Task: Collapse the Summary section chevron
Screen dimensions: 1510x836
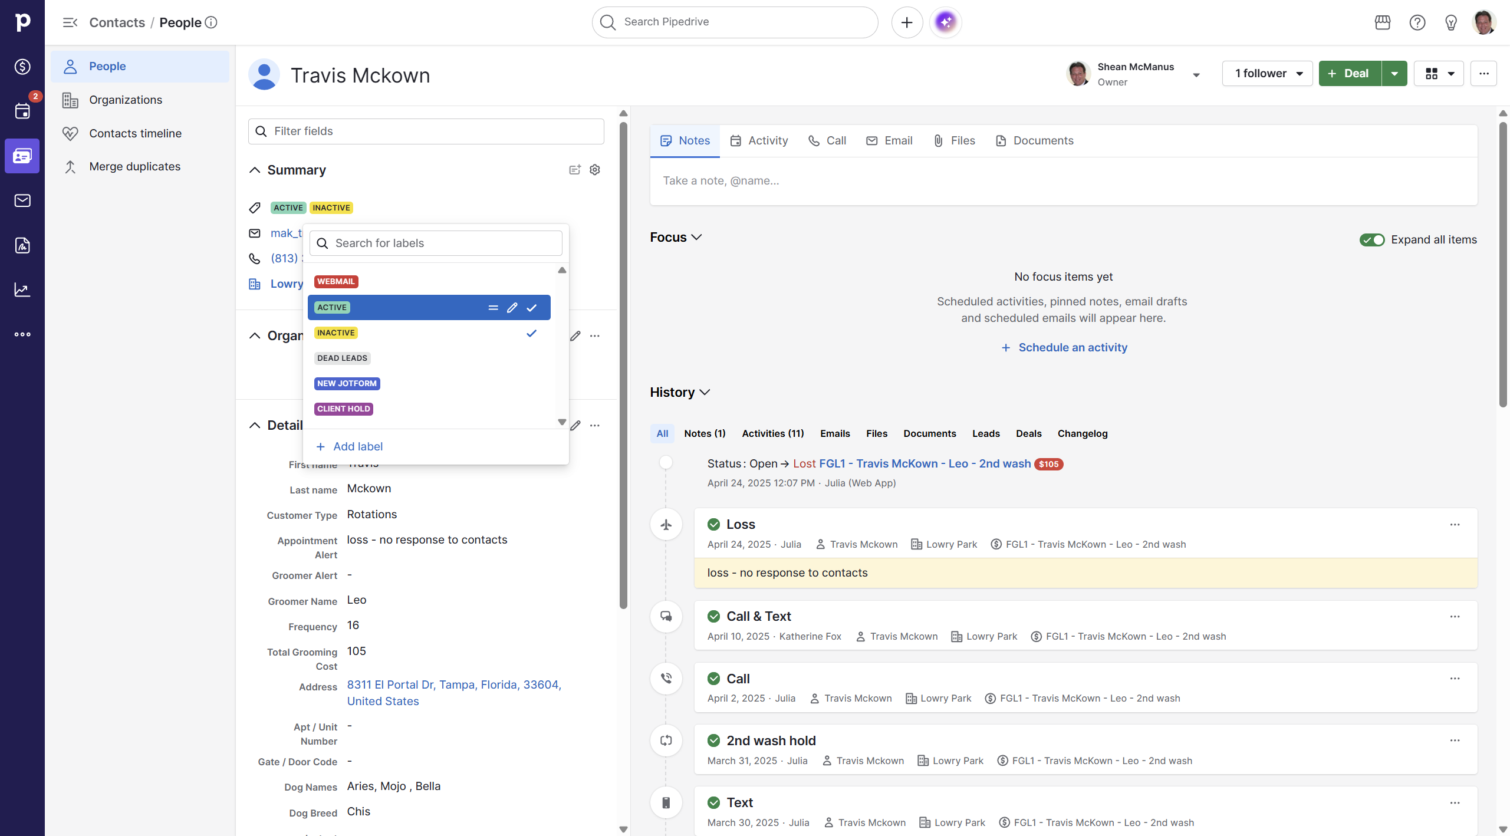Action: coord(255,170)
